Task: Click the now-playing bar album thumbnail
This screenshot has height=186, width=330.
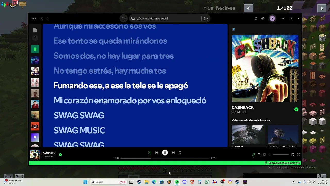Action: (x=35, y=154)
